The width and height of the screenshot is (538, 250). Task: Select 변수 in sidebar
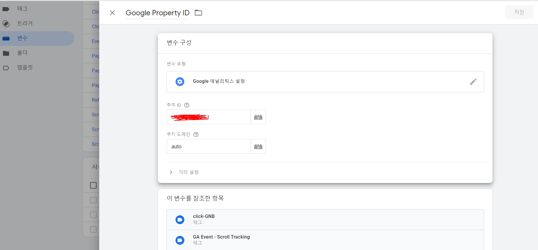click(37, 38)
